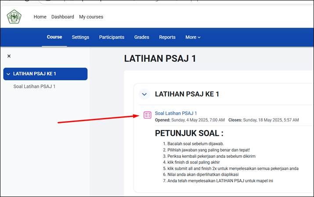Select Soal Latihan PSAJ 1 in the sidebar

coord(34,86)
